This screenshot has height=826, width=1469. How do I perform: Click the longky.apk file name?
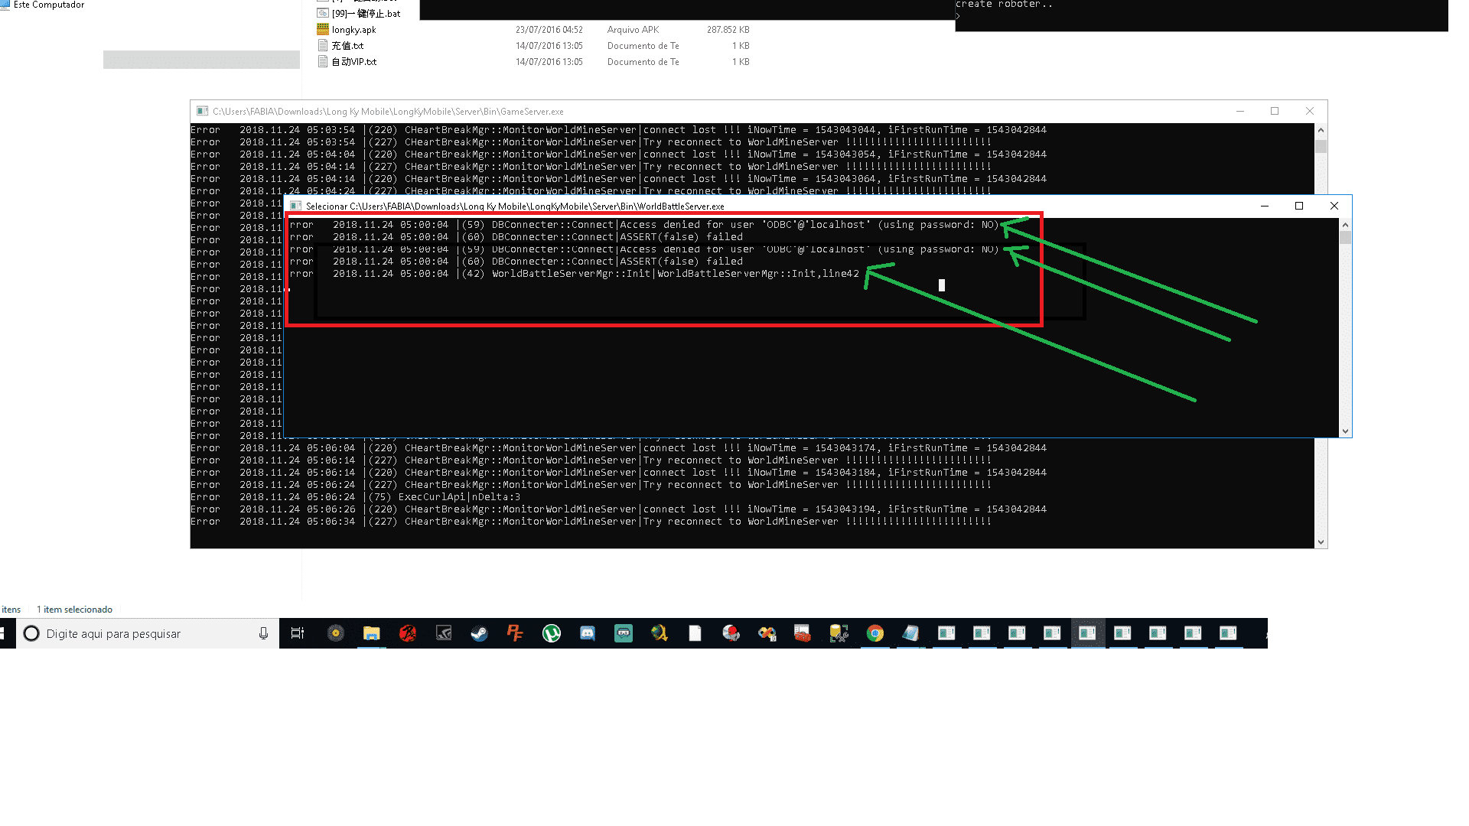point(353,30)
